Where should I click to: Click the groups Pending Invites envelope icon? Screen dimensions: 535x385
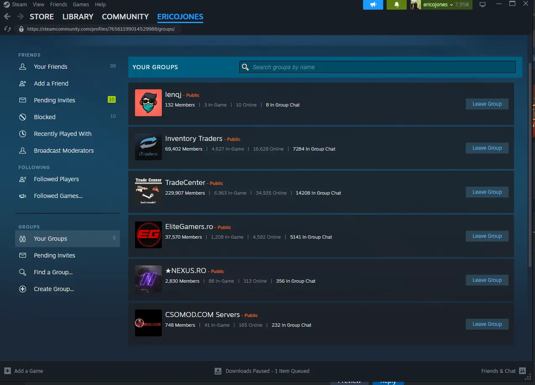coord(23,255)
